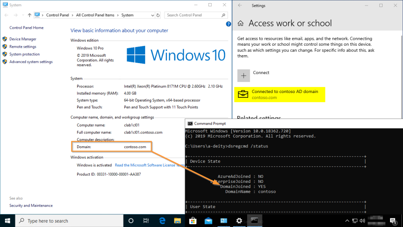Open Security and Maintenance link
The width and height of the screenshot is (403, 227).
click(x=31, y=206)
